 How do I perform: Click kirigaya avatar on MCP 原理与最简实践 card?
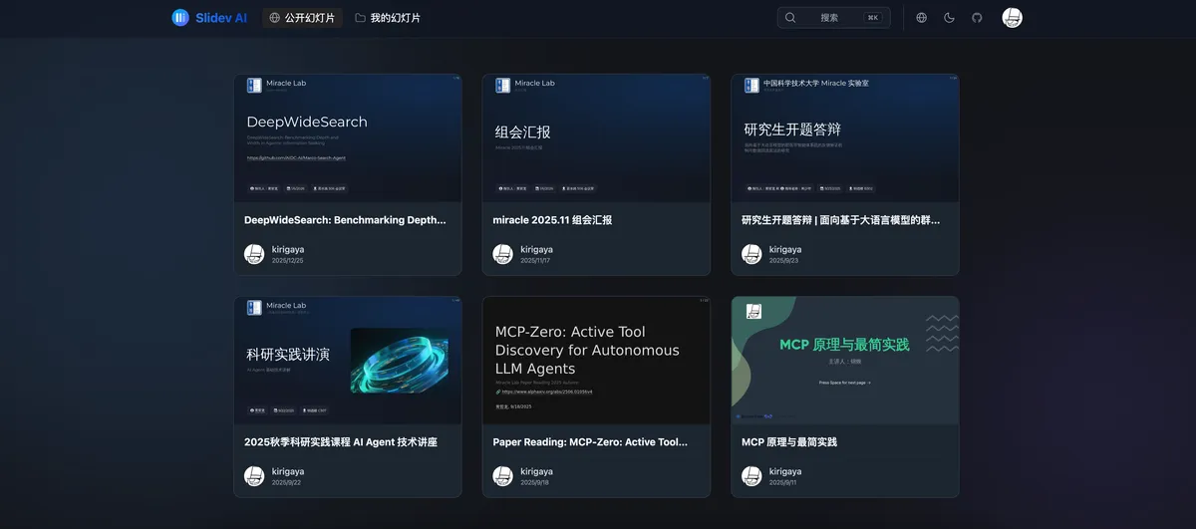point(751,476)
